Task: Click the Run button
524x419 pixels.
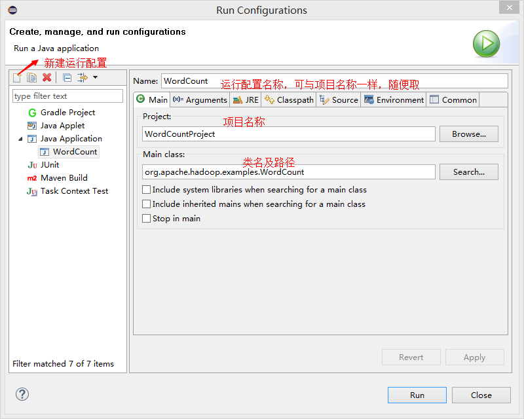Action: pos(417,395)
